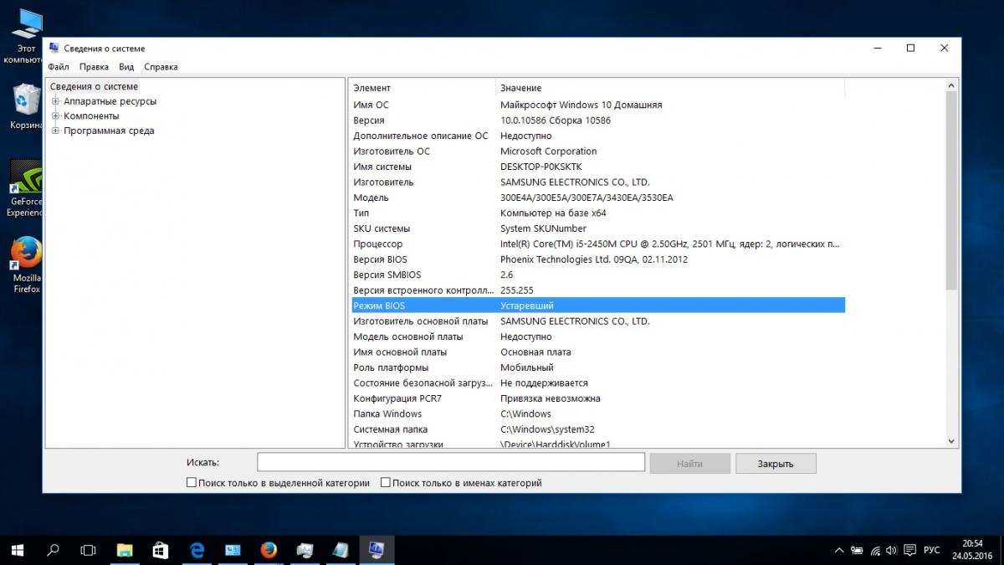Toggle search only in category names checkbox
This screenshot has width=1004, height=565.
coord(386,483)
